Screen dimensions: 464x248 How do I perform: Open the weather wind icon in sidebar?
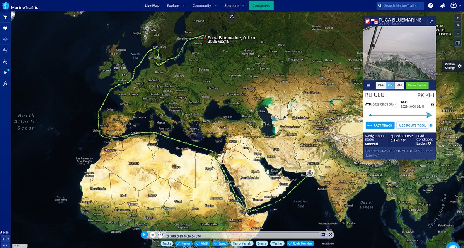pos(5,51)
